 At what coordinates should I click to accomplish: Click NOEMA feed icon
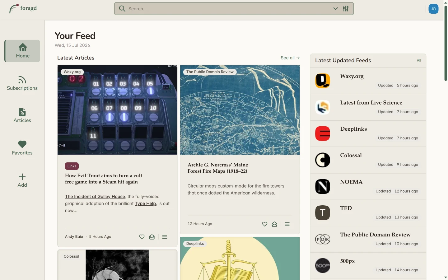pos(323,187)
